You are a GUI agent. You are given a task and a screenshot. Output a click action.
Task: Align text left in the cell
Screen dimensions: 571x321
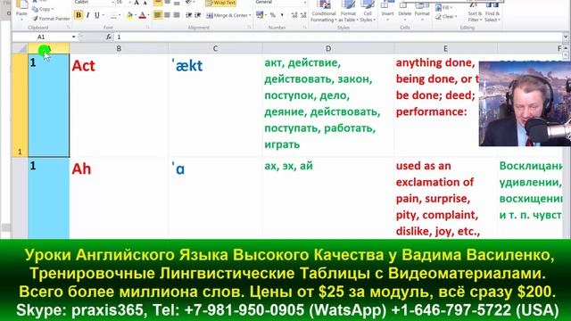158,15
